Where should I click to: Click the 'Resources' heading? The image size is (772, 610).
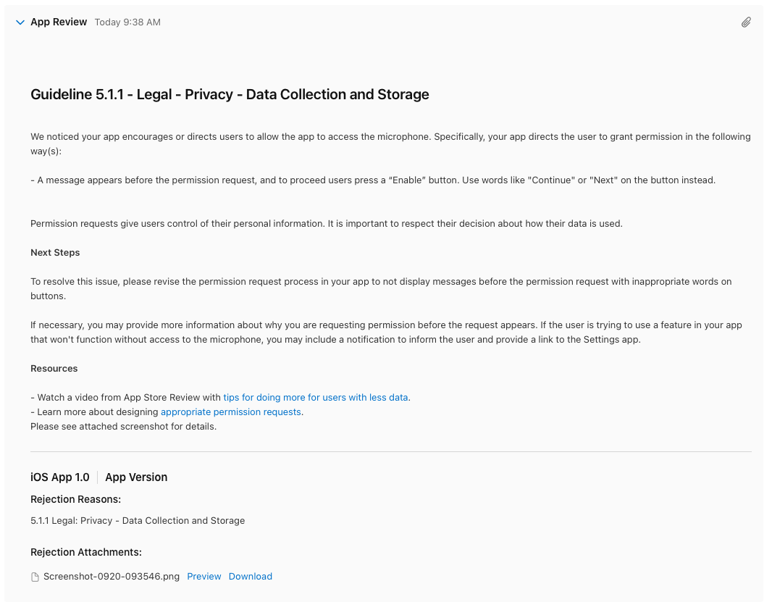point(54,369)
